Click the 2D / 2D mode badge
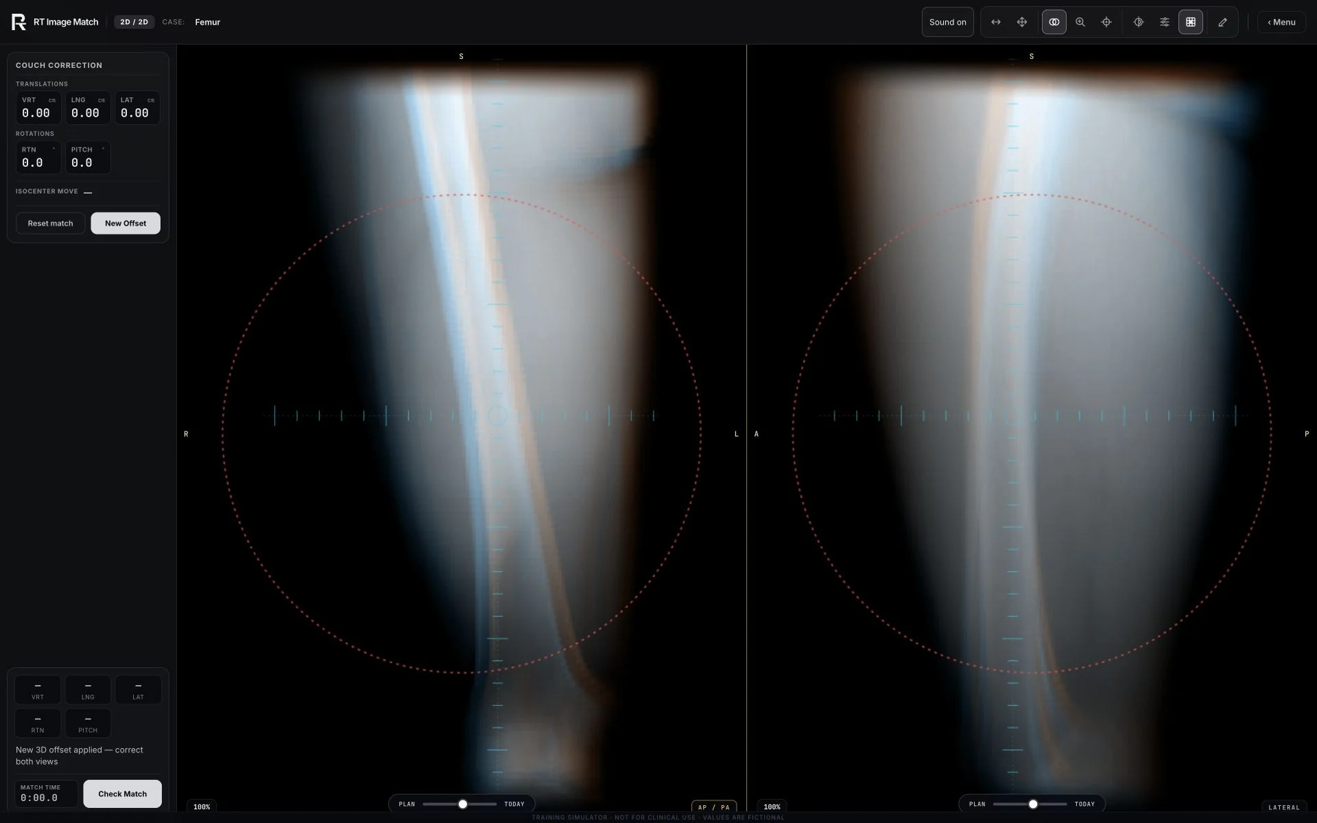The image size is (1317, 823). 134,22
